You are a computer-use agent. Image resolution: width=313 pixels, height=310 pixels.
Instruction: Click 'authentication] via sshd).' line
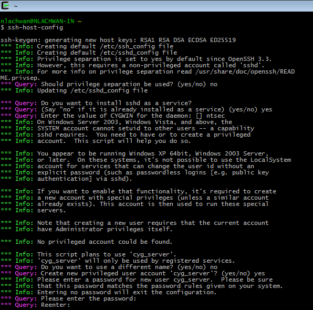click(67, 179)
